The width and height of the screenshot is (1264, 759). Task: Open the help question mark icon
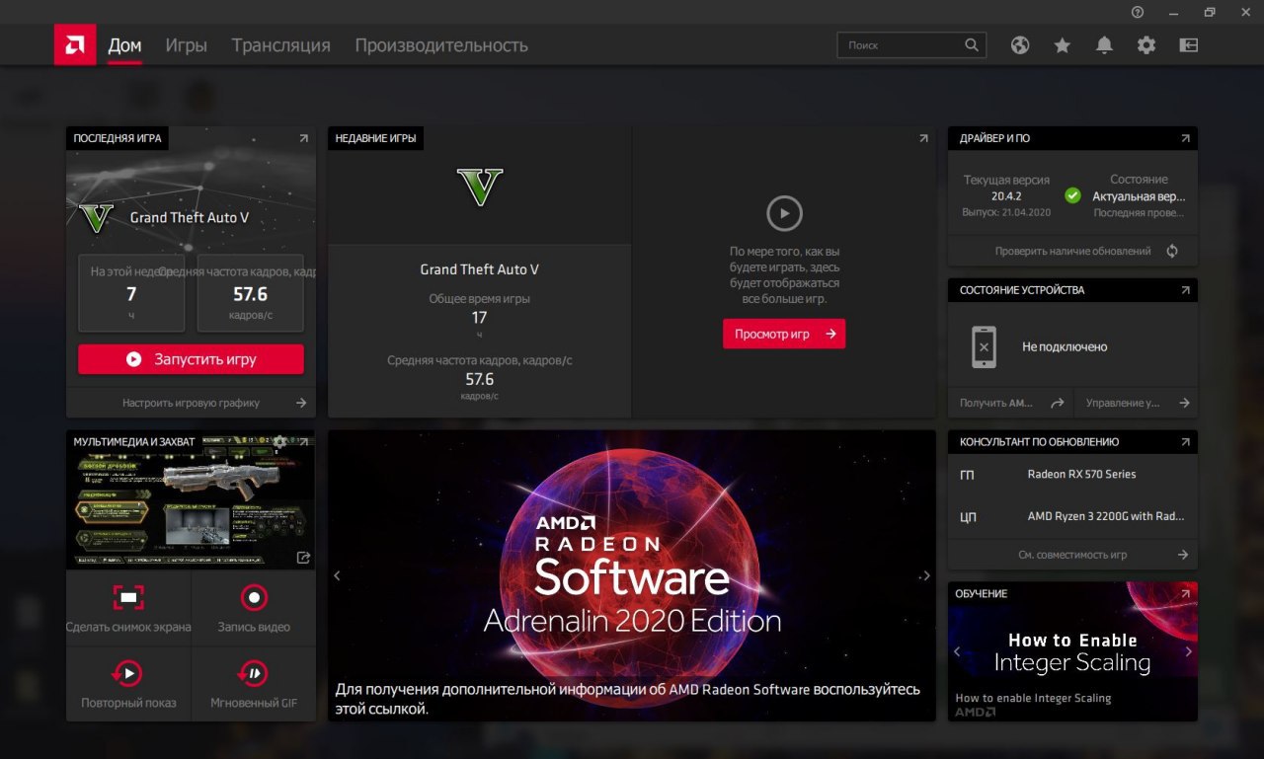(1138, 12)
